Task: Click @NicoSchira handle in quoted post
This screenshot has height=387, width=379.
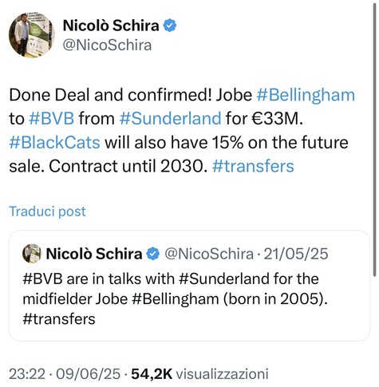Action: (209, 254)
